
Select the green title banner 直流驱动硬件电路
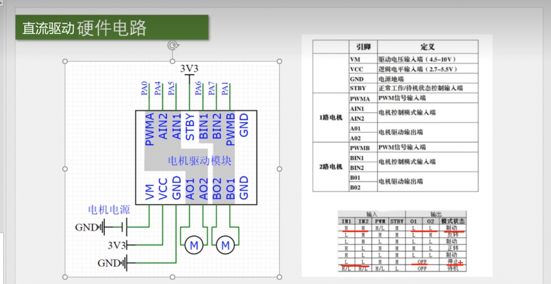click(111, 27)
